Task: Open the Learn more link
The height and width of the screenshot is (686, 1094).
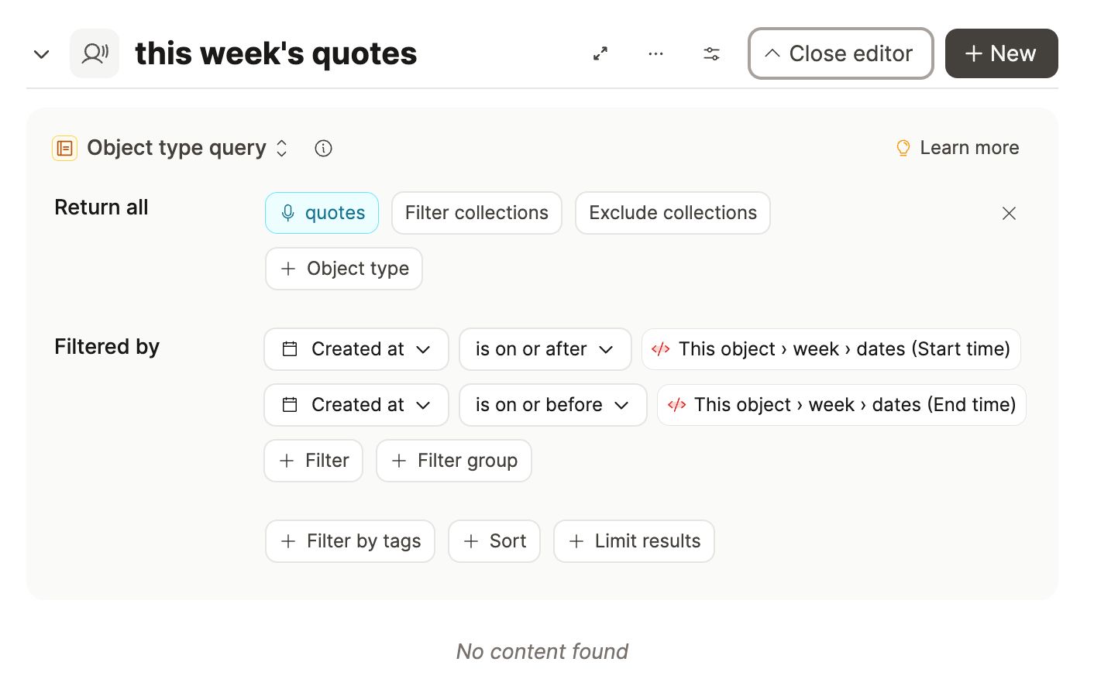Action: [x=958, y=148]
